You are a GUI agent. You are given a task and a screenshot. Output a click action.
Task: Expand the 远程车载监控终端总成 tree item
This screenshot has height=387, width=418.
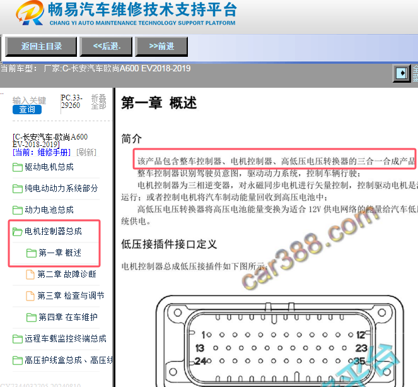66,338
